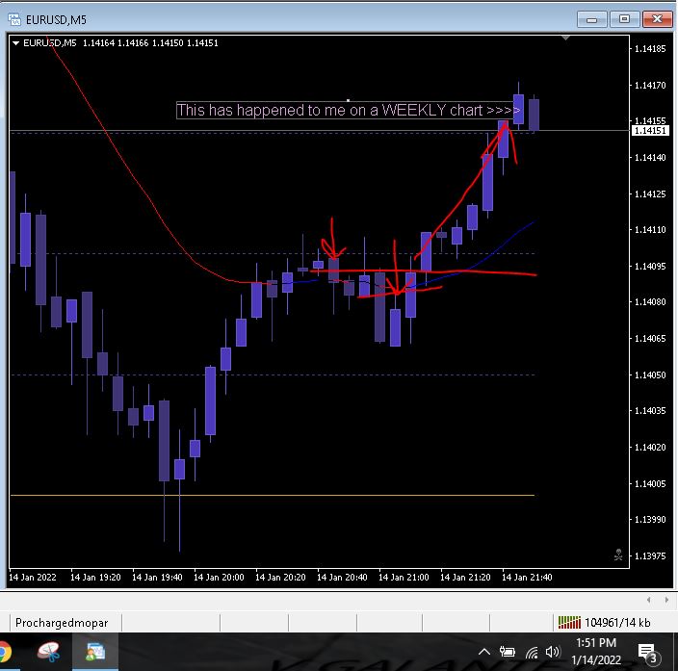Open the Wi-Fi network tray icon
The width and height of the screenshot is (678, 671).
532,652
